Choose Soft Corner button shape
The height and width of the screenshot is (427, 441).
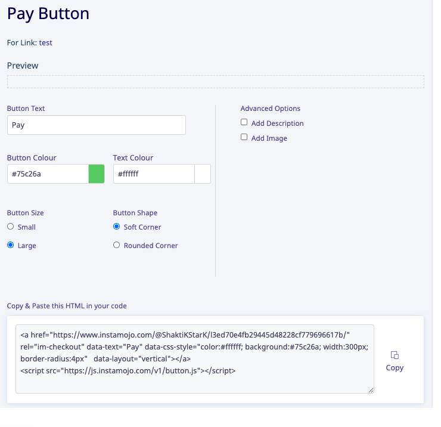tap(116, 227)
